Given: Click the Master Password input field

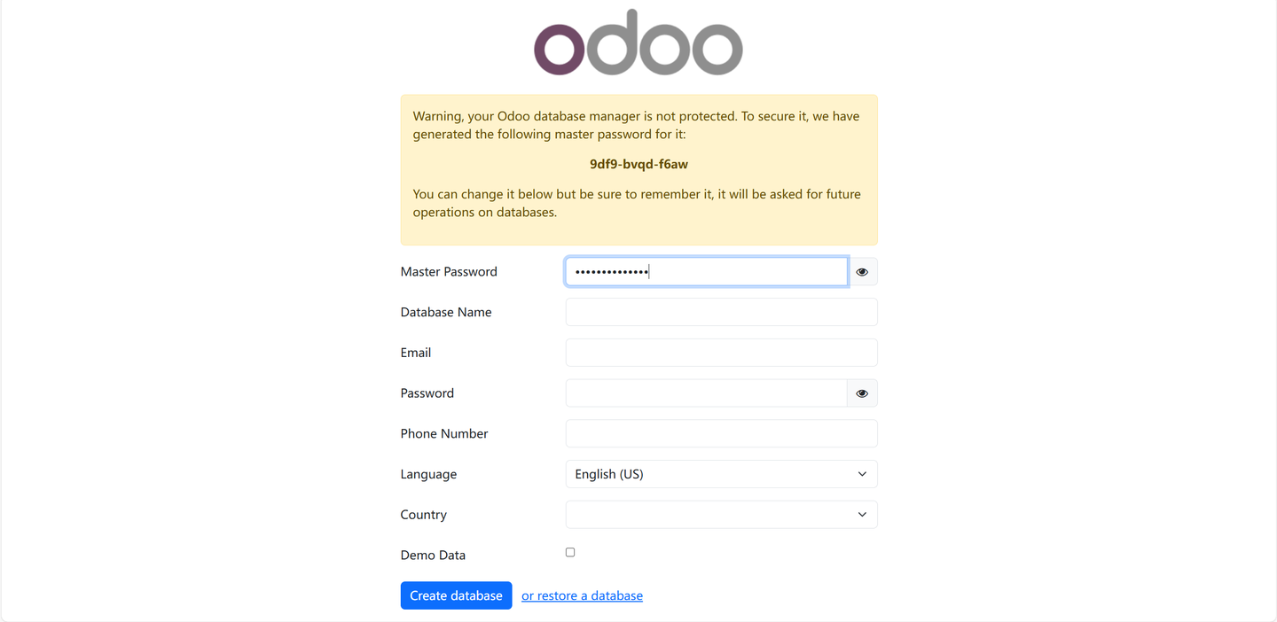Looking at the screenshot, I should 705,271.
